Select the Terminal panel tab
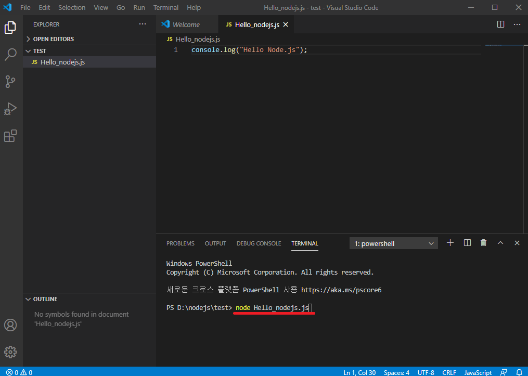This screenshot has width=528, height=376. pyautogui.click(x=305, y=243)
